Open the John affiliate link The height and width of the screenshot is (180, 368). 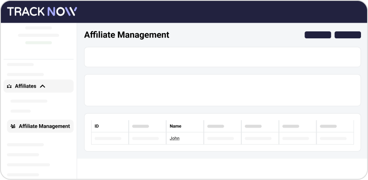click(174, 138)
